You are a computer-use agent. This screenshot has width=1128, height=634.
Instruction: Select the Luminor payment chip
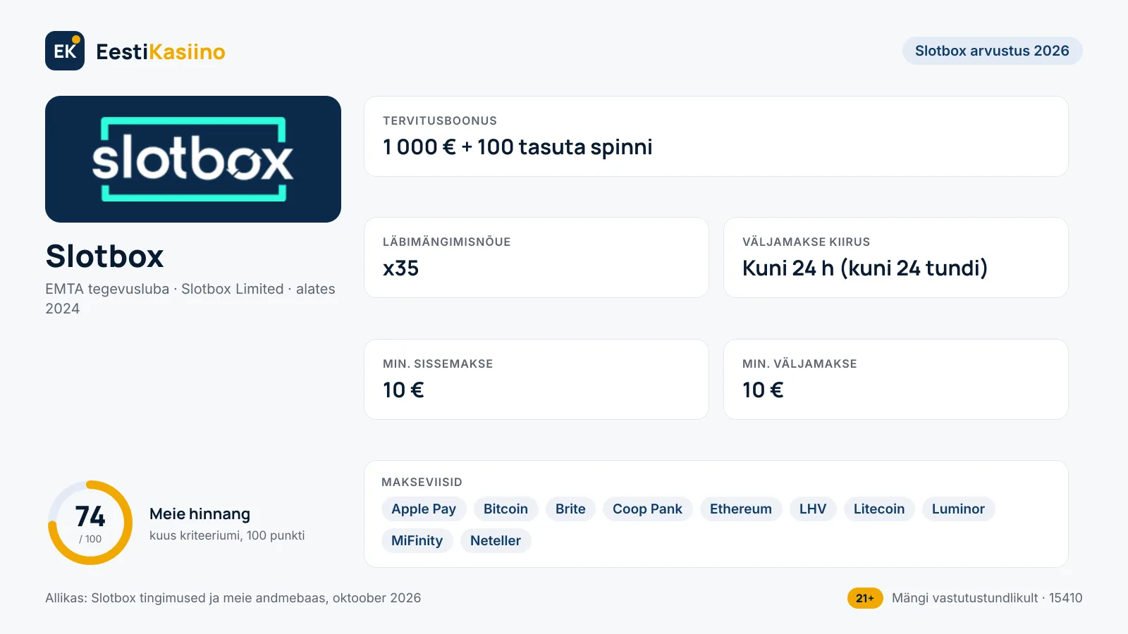(958, 509)
